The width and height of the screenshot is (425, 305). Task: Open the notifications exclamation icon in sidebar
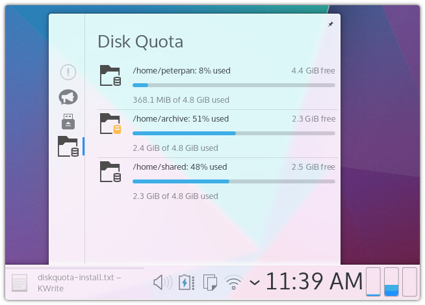(68, 72)
